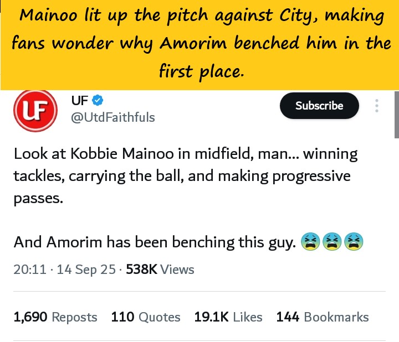The image size is (399, 342).
Task: Click the 'And Amorim has been benching' line
Action: pos(154,242)
